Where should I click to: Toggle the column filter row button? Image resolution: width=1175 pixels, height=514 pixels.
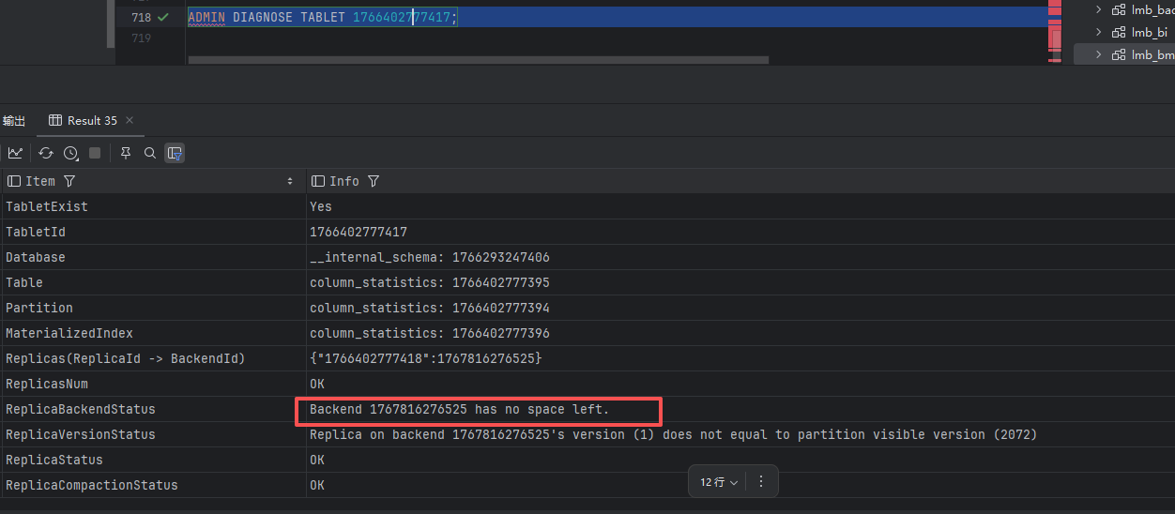[175, 153]
